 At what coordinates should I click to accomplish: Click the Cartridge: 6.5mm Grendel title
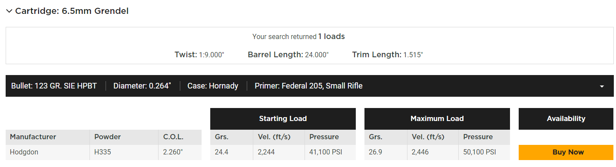point(72,11)
